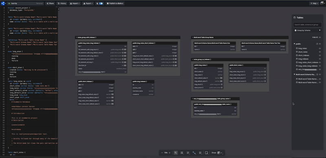Viewport: 326px width, 158px height.
Task: Click the search table, schema or group field
Action: click(307, 24)
